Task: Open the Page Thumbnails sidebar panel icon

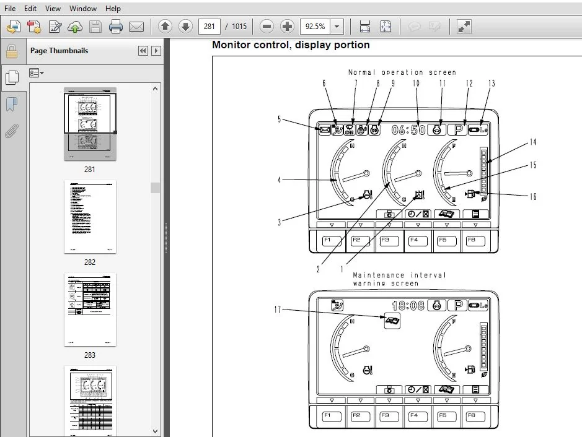Action: [x=12, y=78]
